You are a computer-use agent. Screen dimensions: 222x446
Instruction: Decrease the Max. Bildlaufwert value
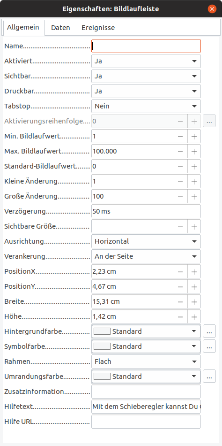point(181,151)
